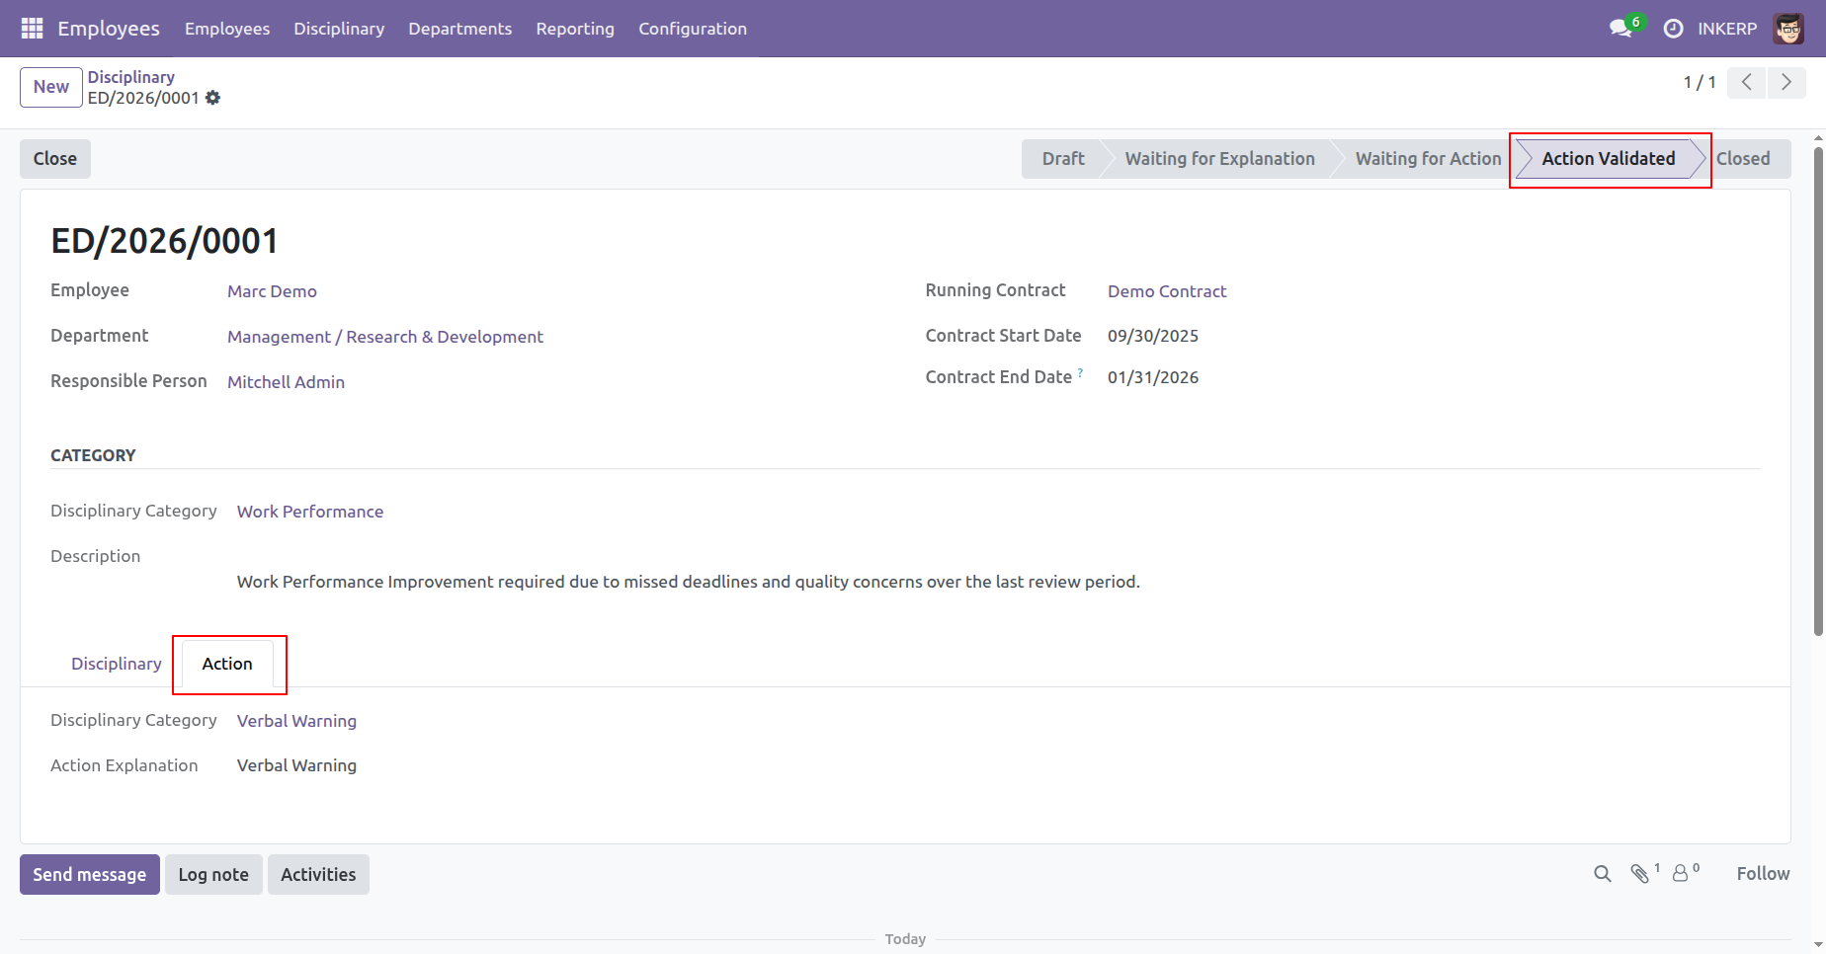Open the record actions gear icon
The height and width of the screenshot is (954, 1826).
(213, 98)
